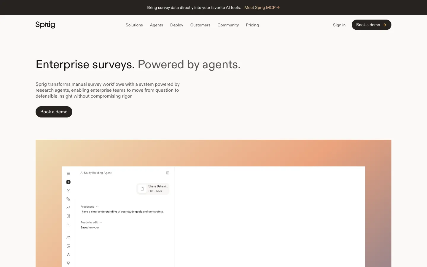Image resolution: width=427 pixels, height=267 pixels.
Task: Click the black plus new-item icon
Action: (68, 182)
